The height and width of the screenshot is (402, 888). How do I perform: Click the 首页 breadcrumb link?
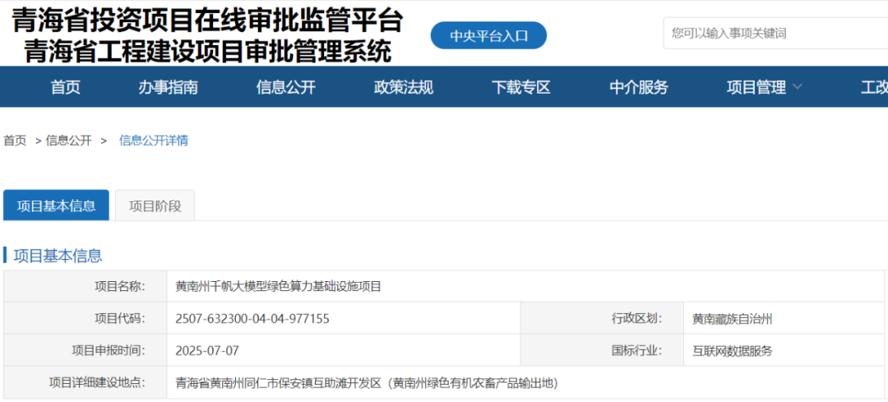click(15, 141)
